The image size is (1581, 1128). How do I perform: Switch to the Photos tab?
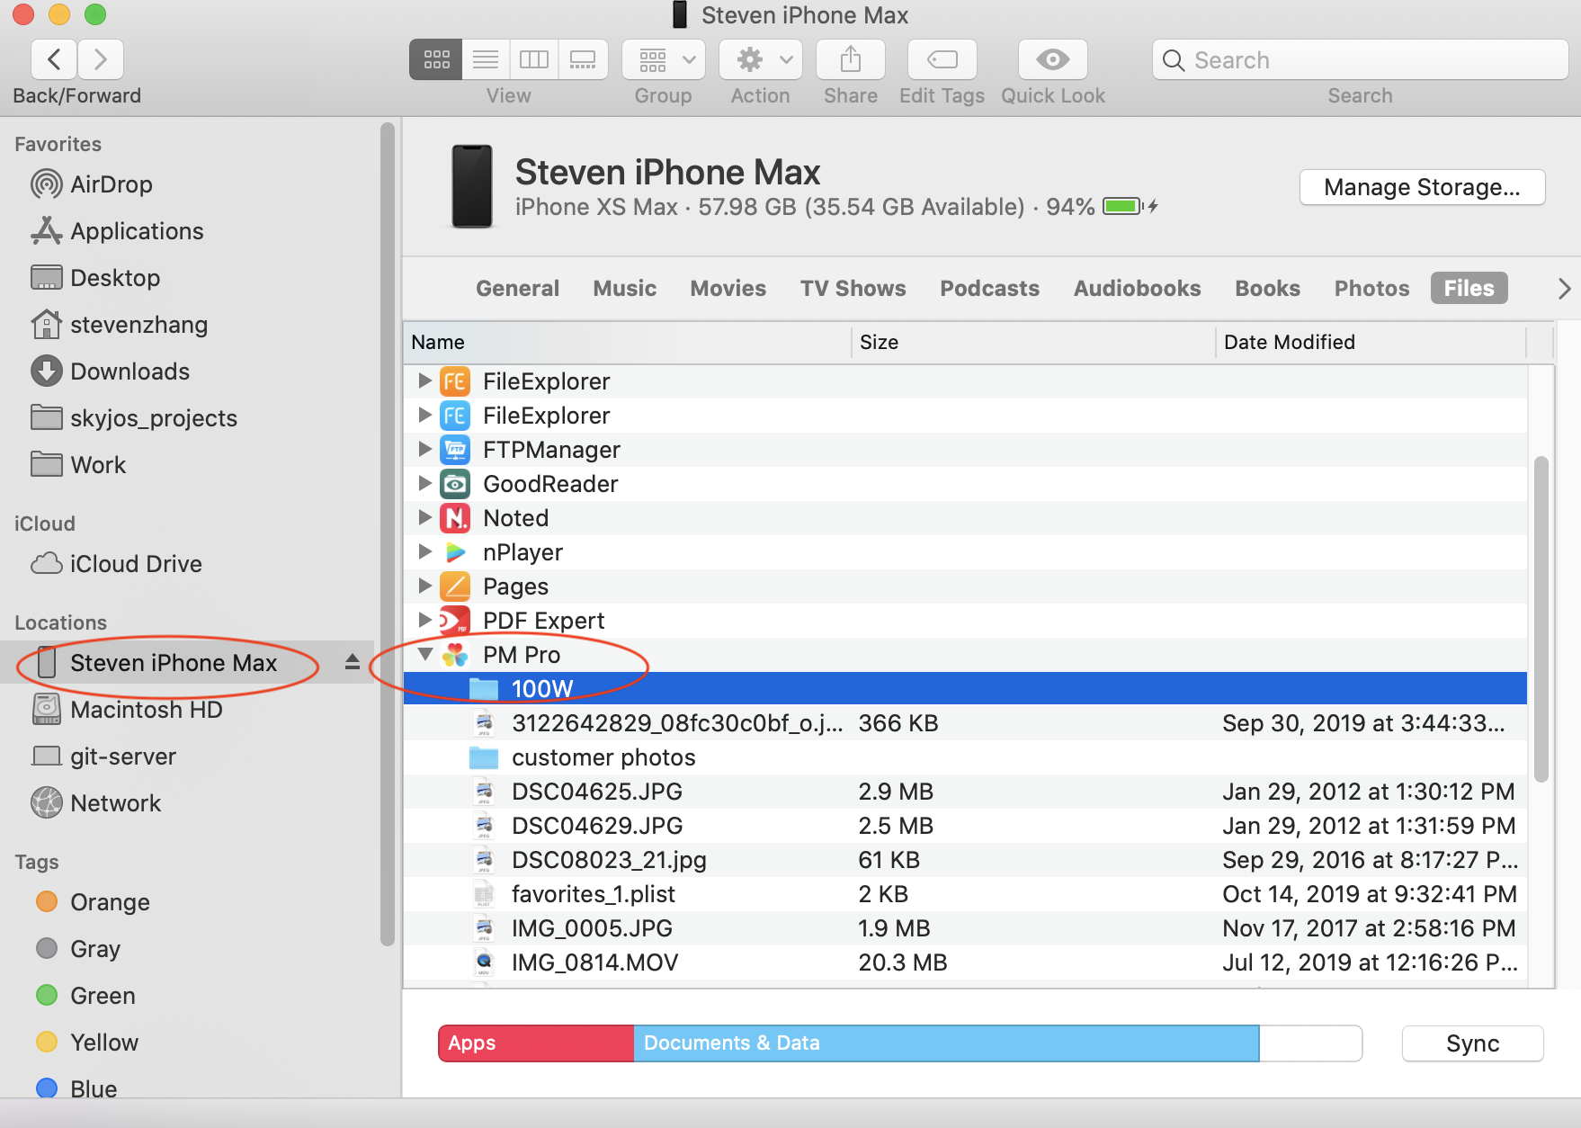[x=1371, y=288]
